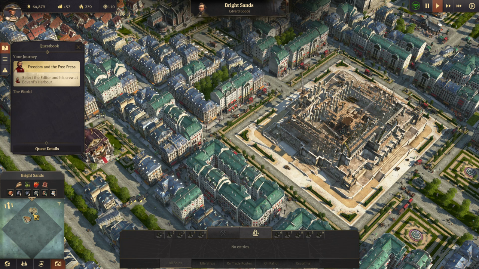Click The World section heading
This screenshot has width=479, height=269.
click(x=22, y=92)
